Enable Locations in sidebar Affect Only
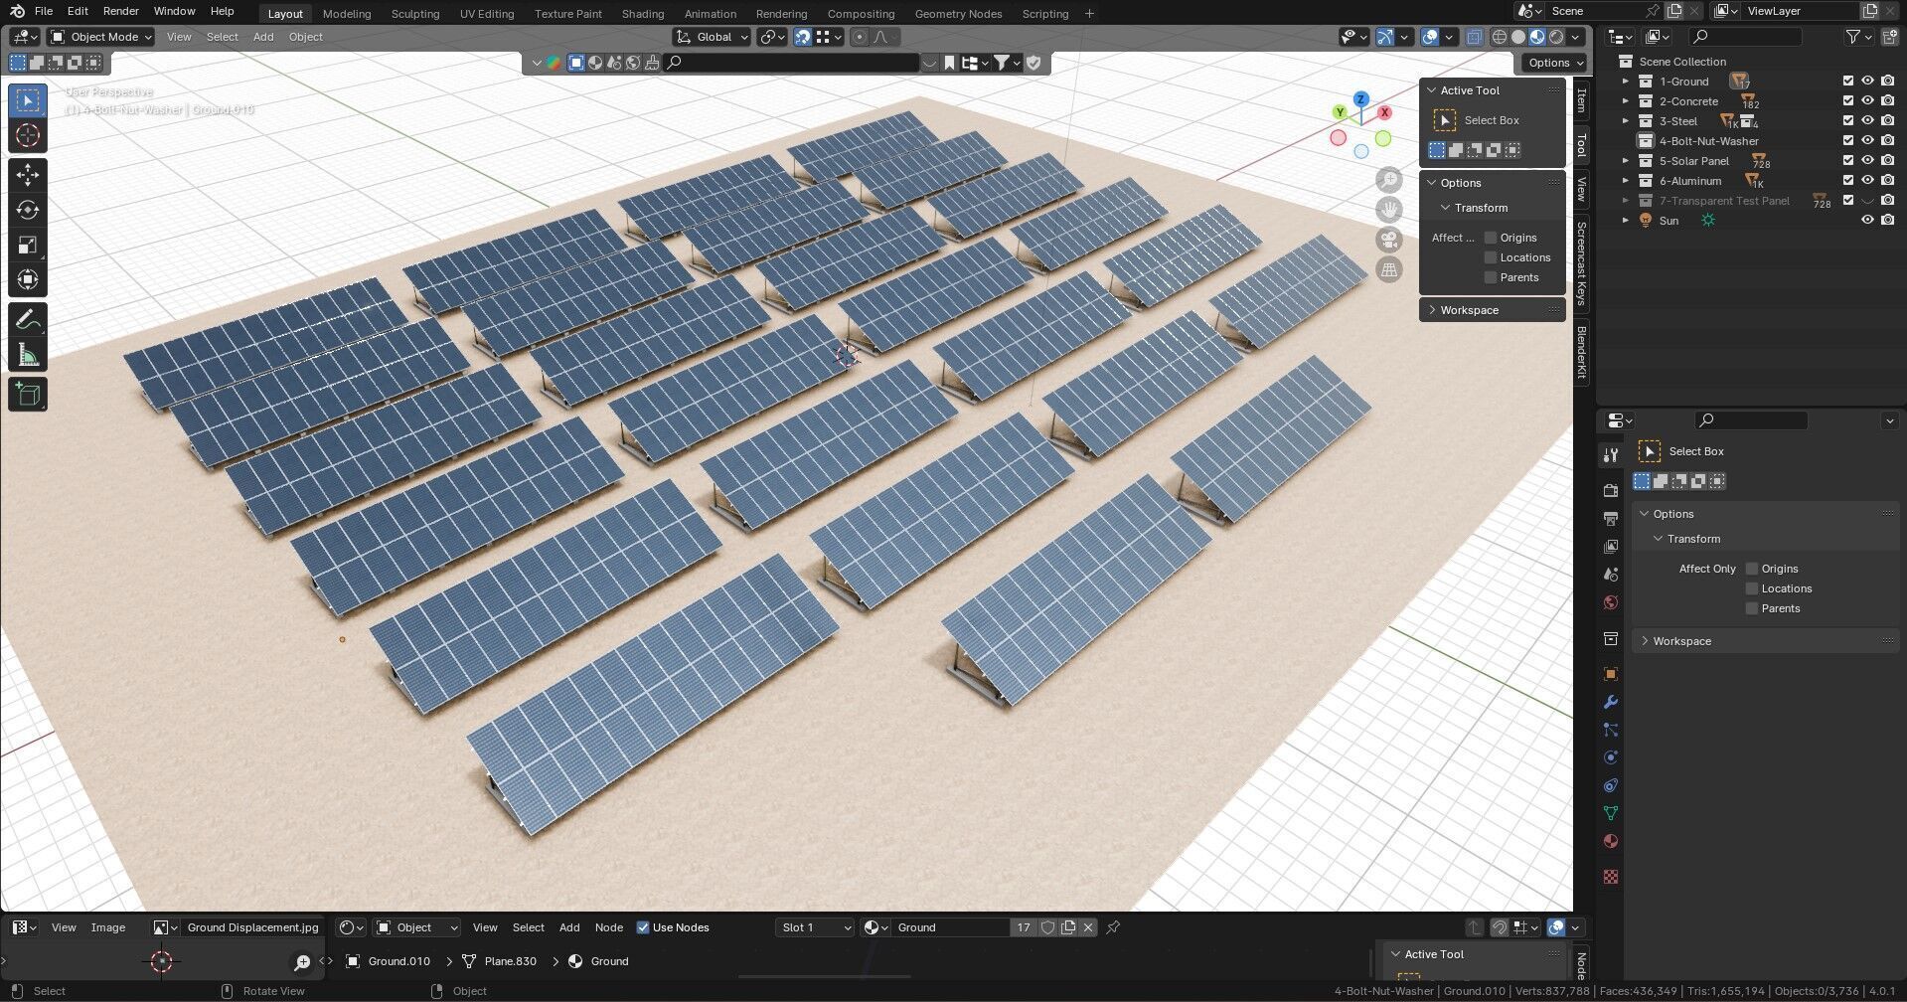 pyautogui.click(x=1491, y=257)
